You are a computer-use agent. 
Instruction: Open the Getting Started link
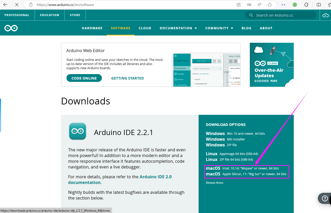(127, 78)
